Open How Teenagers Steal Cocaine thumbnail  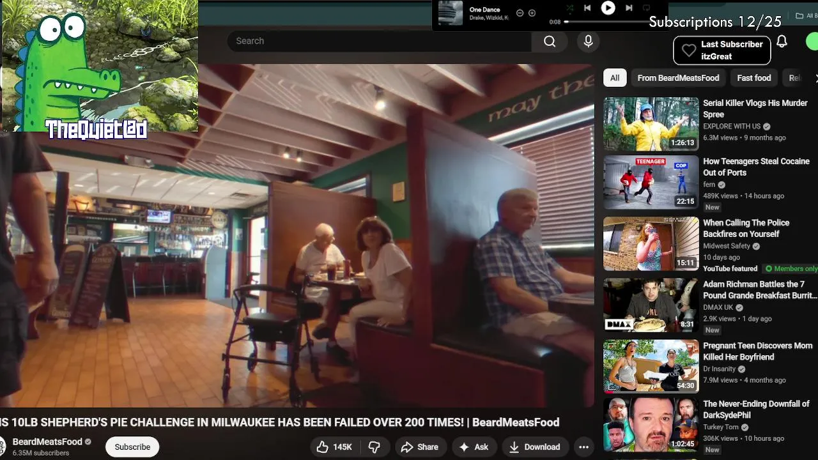pyautogui.click(x=651, y=182)
